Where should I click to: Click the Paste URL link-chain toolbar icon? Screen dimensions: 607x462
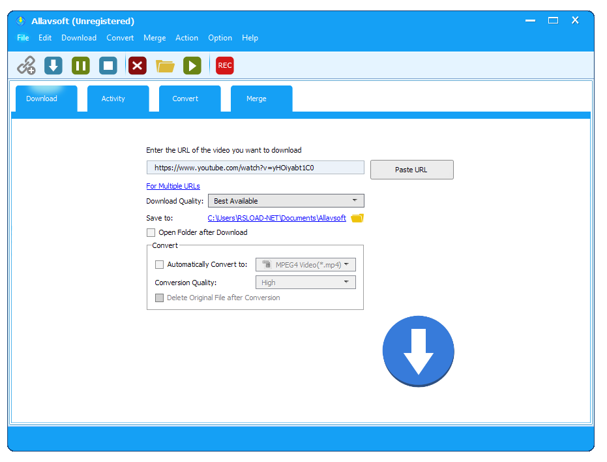click(26, 65)
